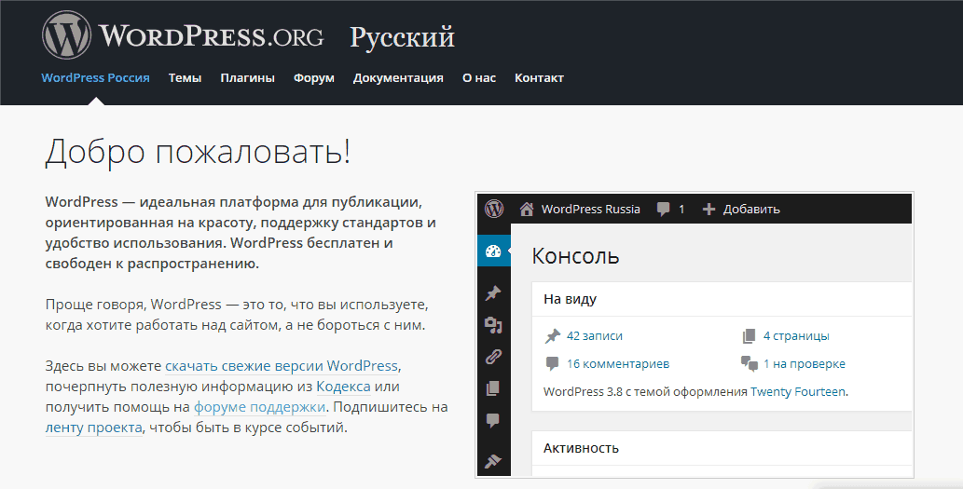Click the Добавить text in admin bar
Viewport: 963px width, 489px height.
pyautogui.click(x=751, y=210)
